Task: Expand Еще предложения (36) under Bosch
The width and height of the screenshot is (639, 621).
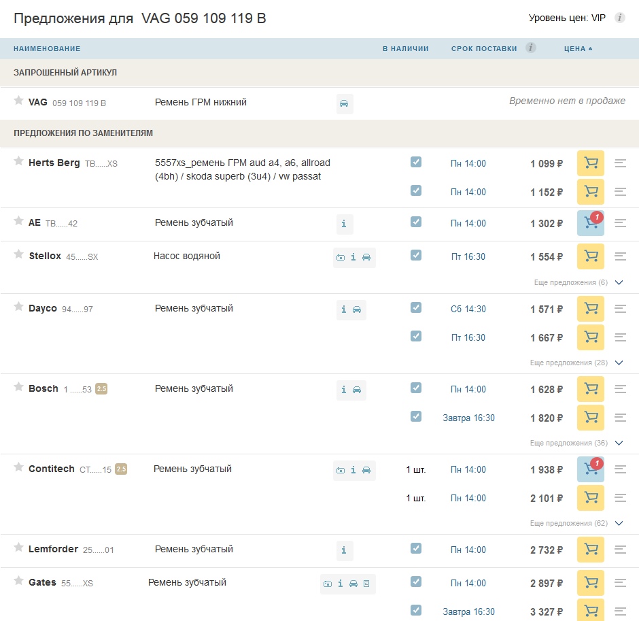Action: coord(576,443)
